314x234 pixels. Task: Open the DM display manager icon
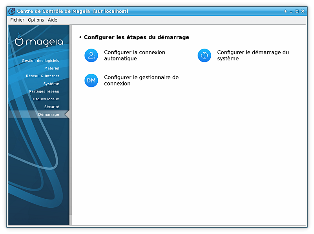91,80
